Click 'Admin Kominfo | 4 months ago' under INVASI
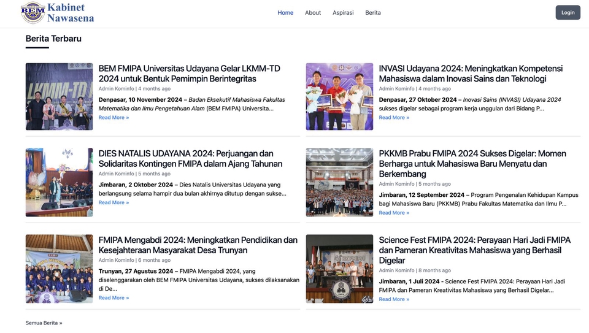 coord(415,88)
